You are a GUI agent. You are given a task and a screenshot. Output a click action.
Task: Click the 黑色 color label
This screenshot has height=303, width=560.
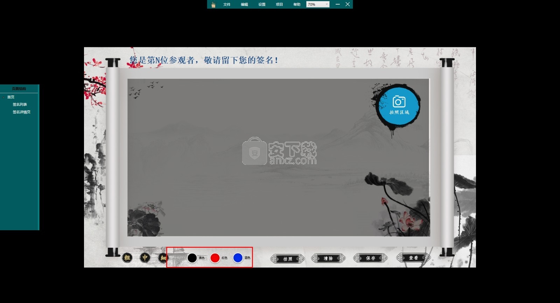202,258
